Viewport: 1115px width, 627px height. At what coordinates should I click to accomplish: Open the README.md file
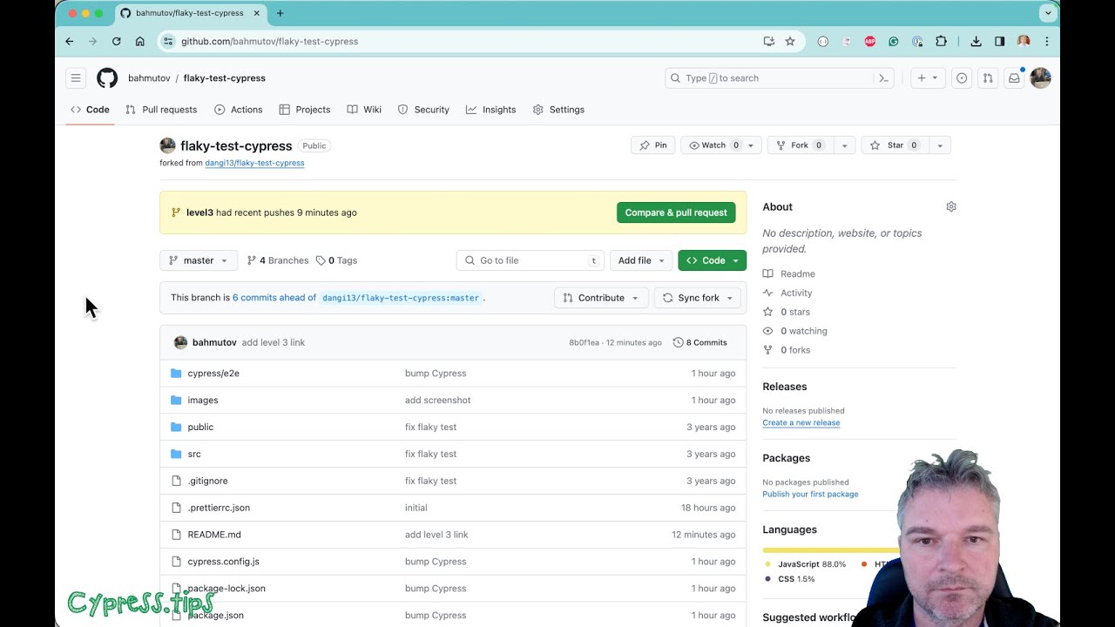(214, 535)
